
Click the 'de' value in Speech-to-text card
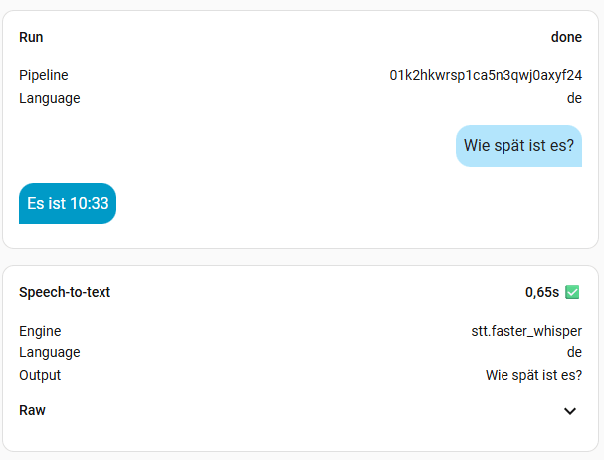(x=574, y=352)
